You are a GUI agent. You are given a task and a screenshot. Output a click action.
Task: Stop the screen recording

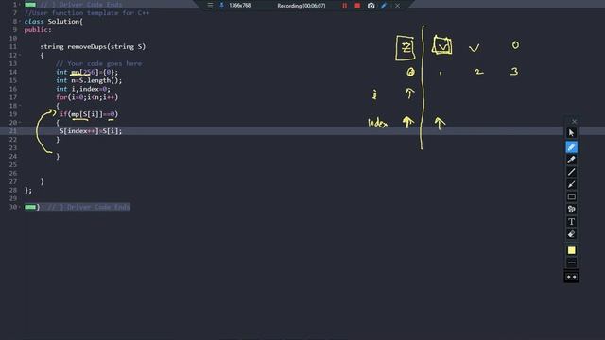coord(357,6)
